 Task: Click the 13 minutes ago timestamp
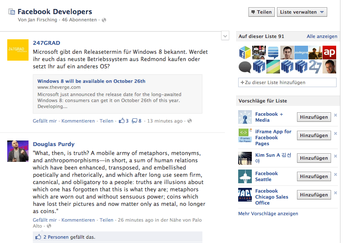click(165, 121)
